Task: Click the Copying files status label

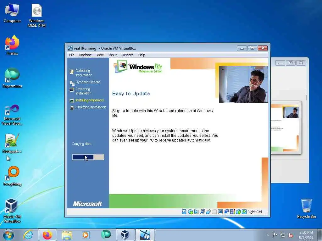Action: 81,144
